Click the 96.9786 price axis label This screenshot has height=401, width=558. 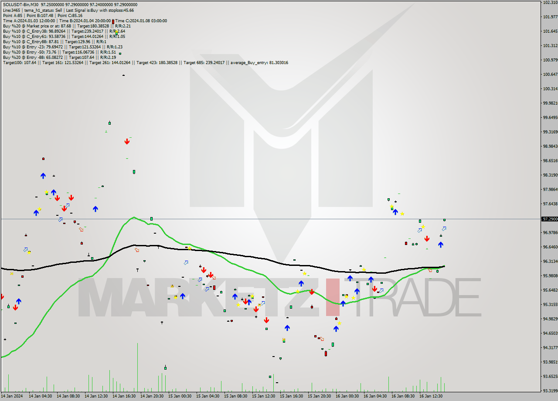(550, 233)
